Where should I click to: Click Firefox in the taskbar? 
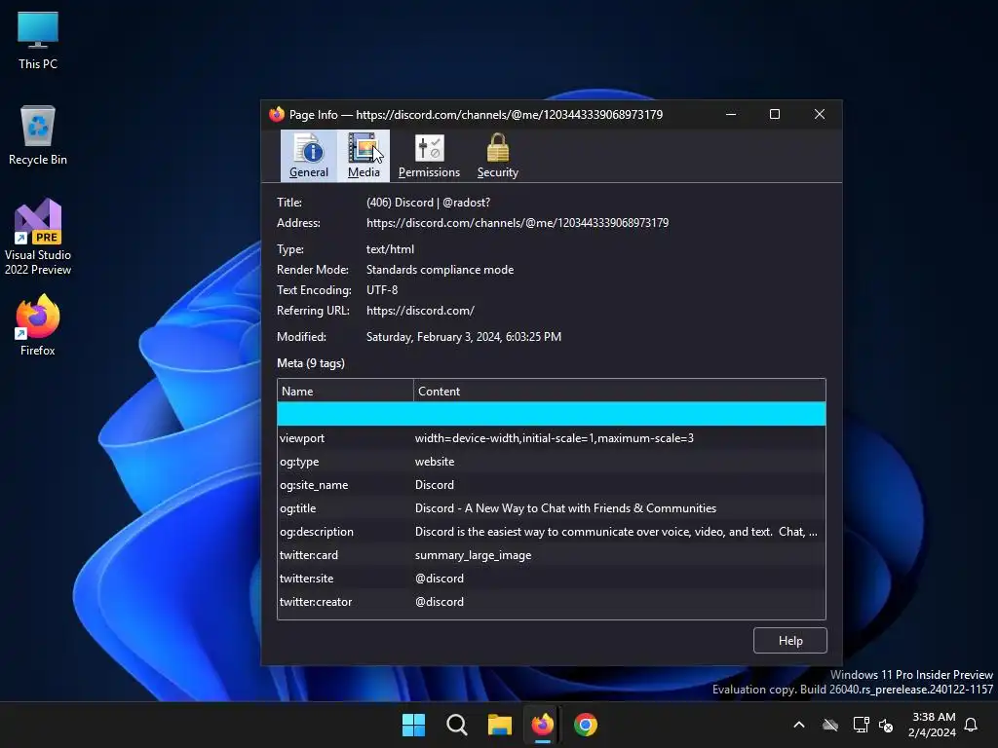(542, 725)
